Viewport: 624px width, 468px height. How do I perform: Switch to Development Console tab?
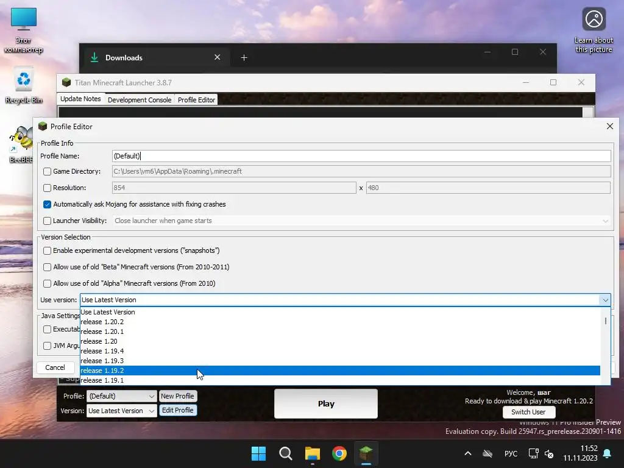(140, 100)
